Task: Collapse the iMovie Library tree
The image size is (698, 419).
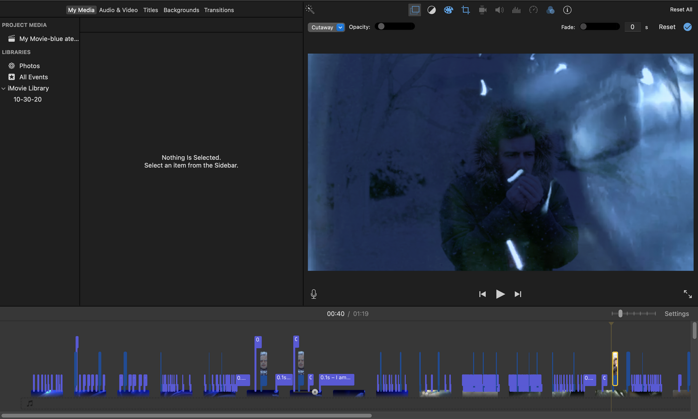Action: tap(4, 88)
